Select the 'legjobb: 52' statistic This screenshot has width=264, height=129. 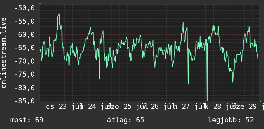(231, 120)
